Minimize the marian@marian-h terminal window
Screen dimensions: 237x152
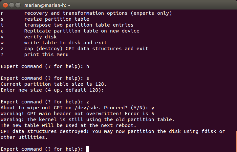[11, 5]
